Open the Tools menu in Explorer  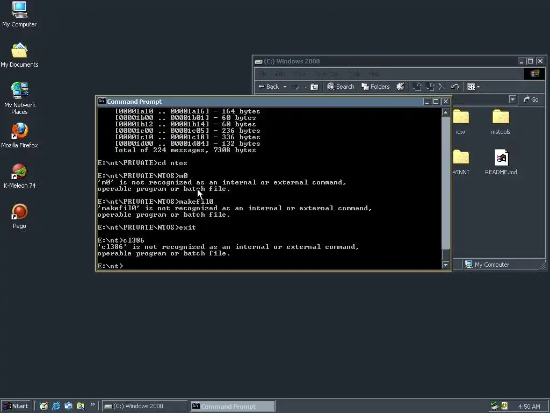pyautogui.click(x=354, y=74)
